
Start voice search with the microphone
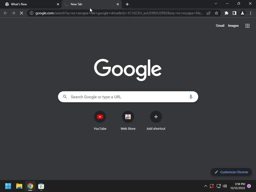[191, 97]
